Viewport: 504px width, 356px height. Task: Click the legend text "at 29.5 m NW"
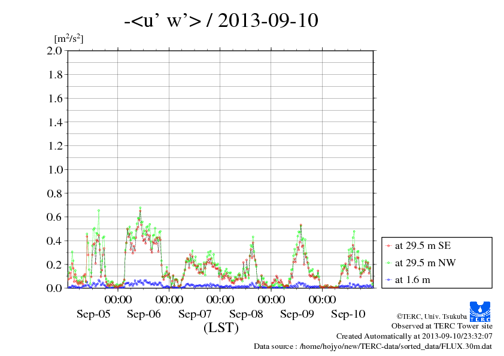(x=425, y=263)
